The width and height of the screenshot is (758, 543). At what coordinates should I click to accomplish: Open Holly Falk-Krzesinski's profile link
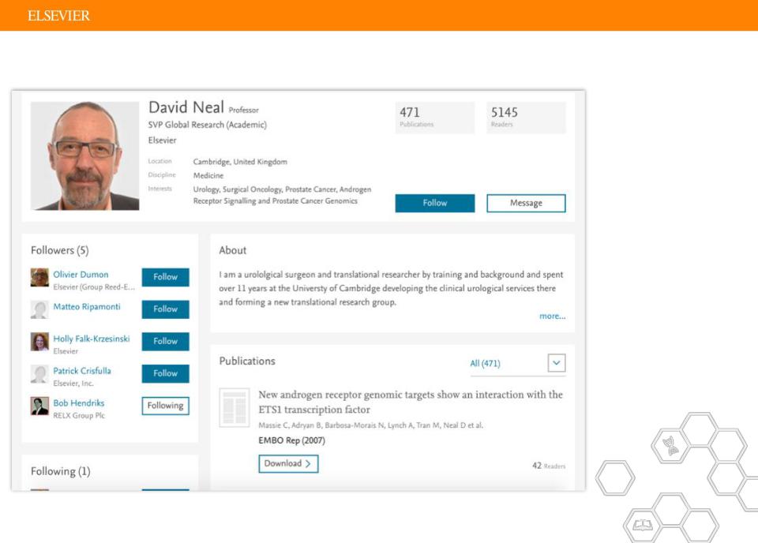click(x=92, y=339)
